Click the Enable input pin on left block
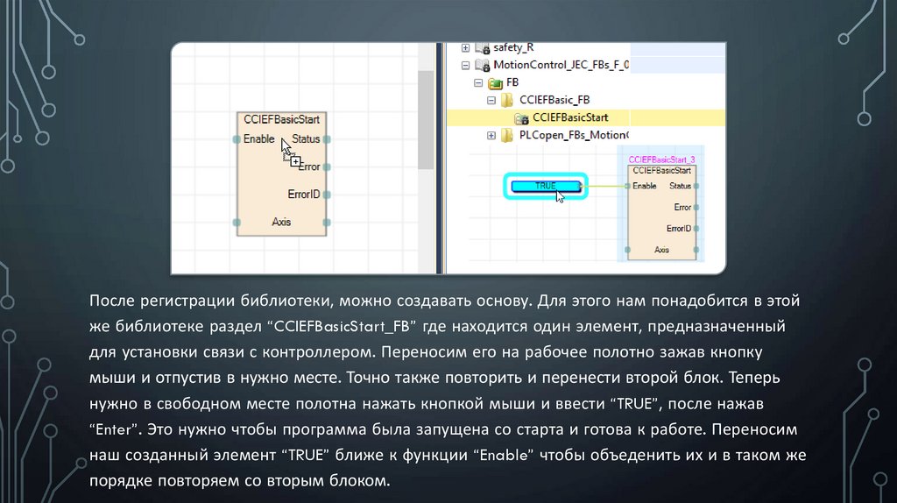The image size is (897, 503). [236, 139]
